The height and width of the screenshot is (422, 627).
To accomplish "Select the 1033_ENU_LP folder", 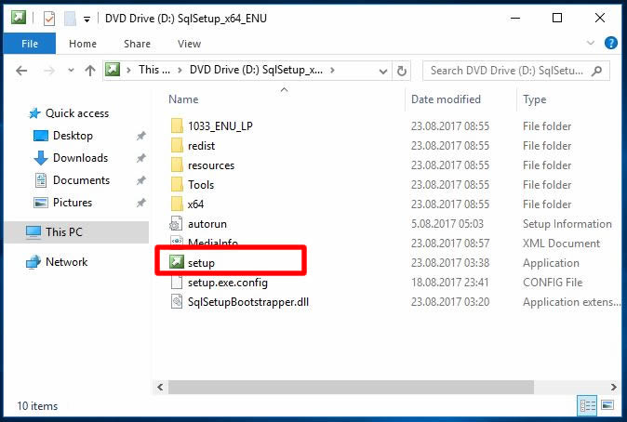I will (220, 126).
